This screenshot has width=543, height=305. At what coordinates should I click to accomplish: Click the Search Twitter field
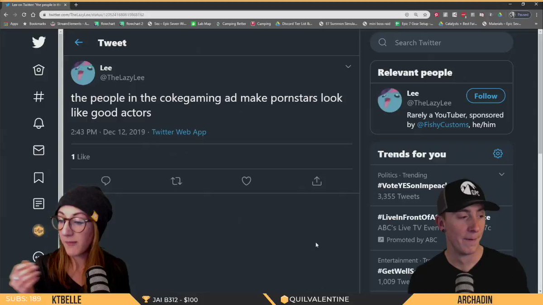[442, 42]
